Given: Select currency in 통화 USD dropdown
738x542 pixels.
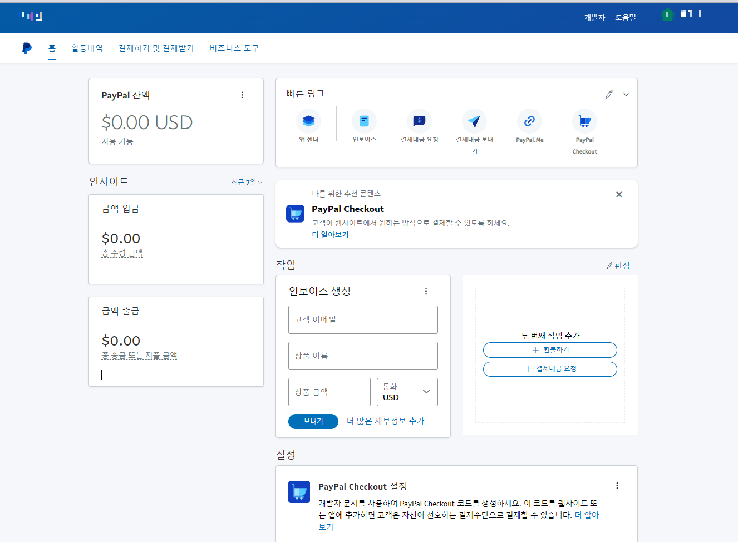Looking at the screenshot, I should pyautogui.click(x=407, y=392).
